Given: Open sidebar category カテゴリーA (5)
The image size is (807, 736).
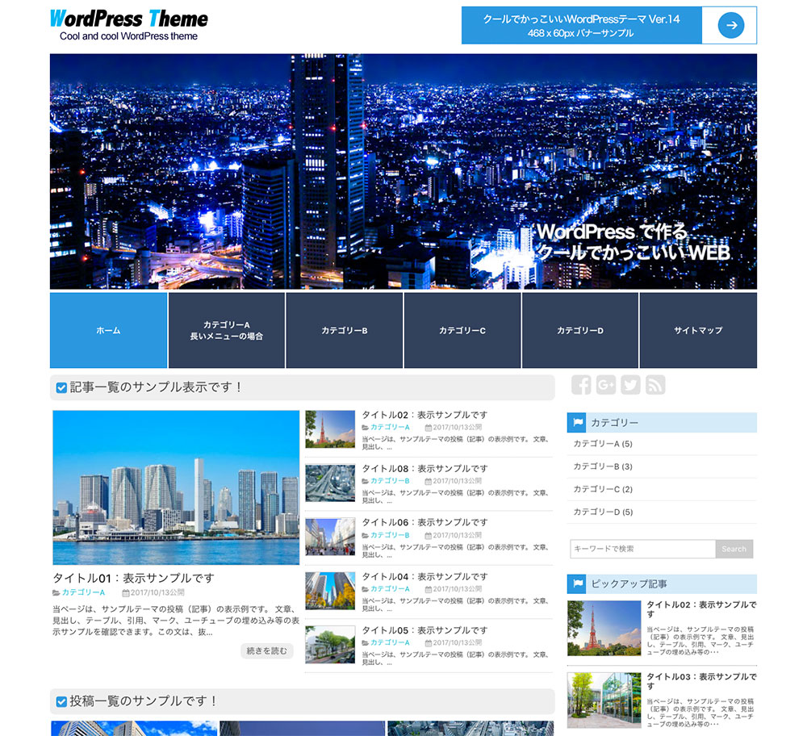Looking at the screenshot, I should pos(603,444).
